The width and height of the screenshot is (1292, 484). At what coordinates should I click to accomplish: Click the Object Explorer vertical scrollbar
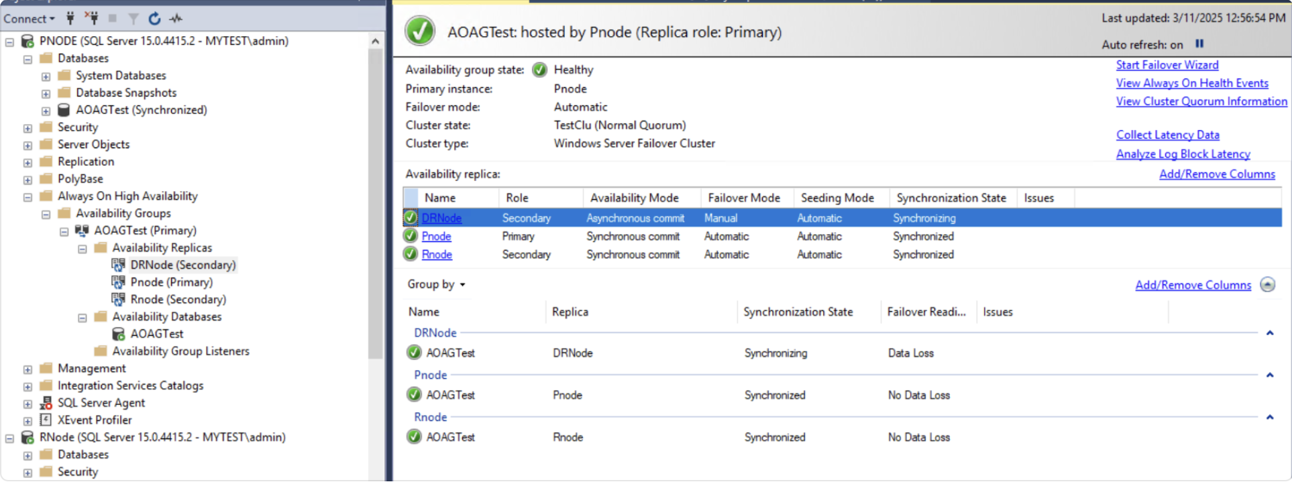(375, 201)
